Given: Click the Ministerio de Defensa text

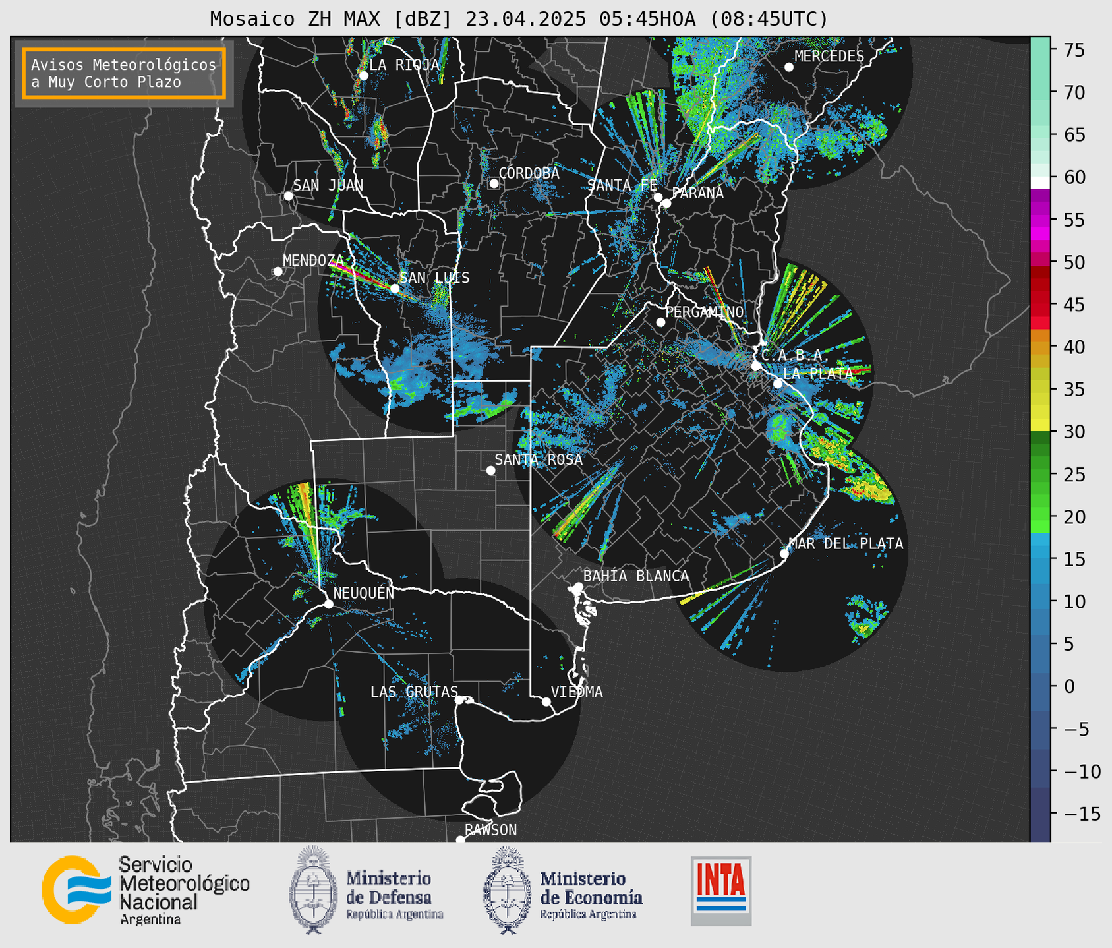Looking at the screenshot, I should pos(394,895).
